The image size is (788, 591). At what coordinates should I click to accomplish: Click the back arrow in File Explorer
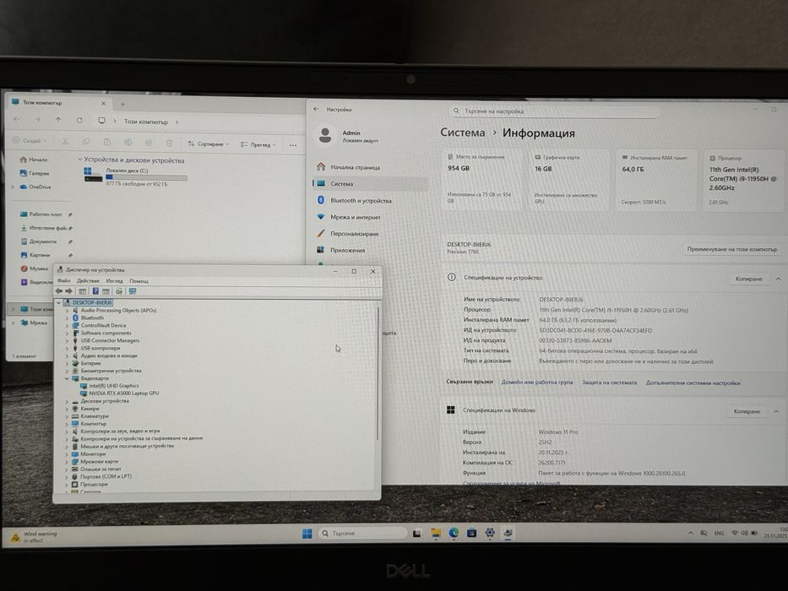point(17,119)
